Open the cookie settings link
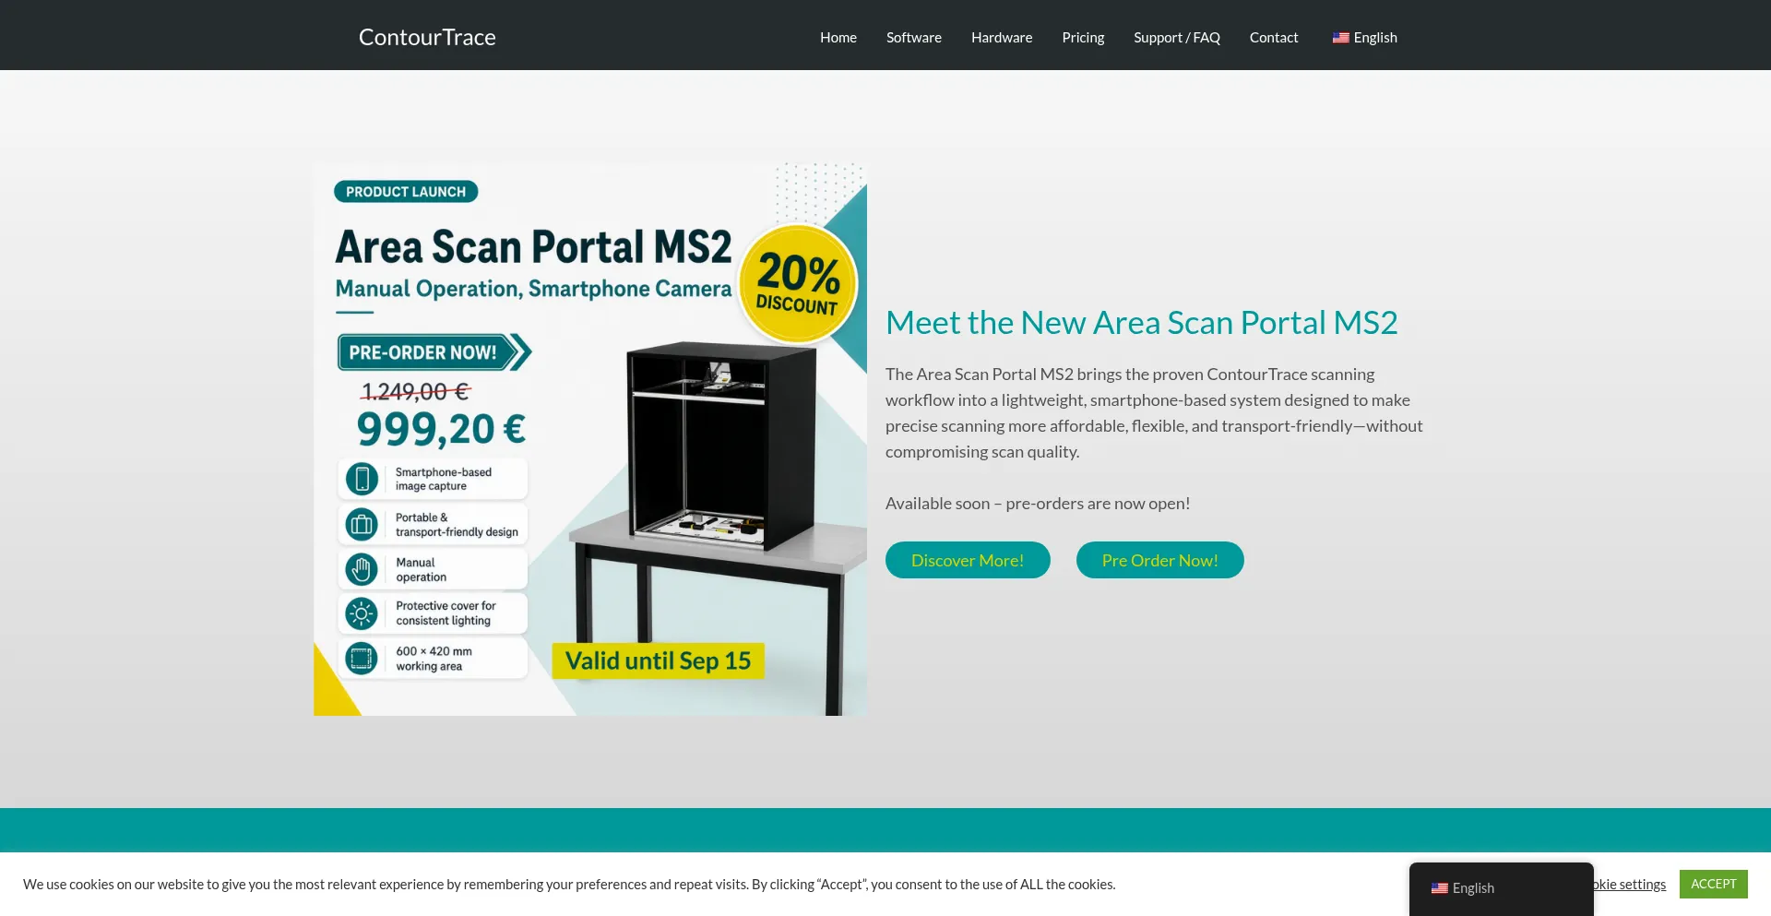The image size is (1771, 916). coord(1630,884)
